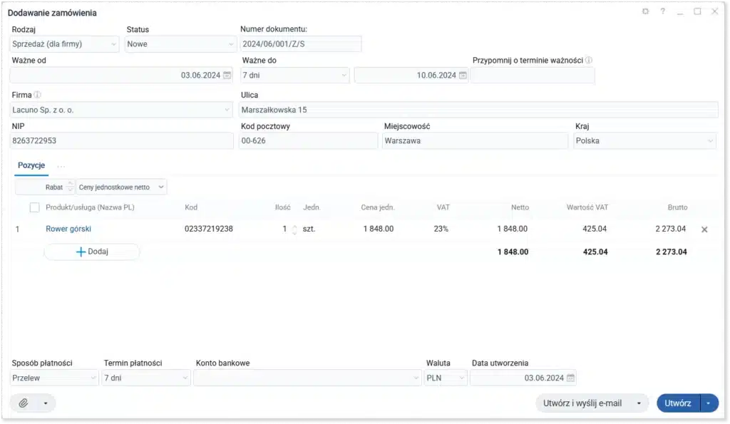Switch to the Pozycje tab

click(31, 165)
